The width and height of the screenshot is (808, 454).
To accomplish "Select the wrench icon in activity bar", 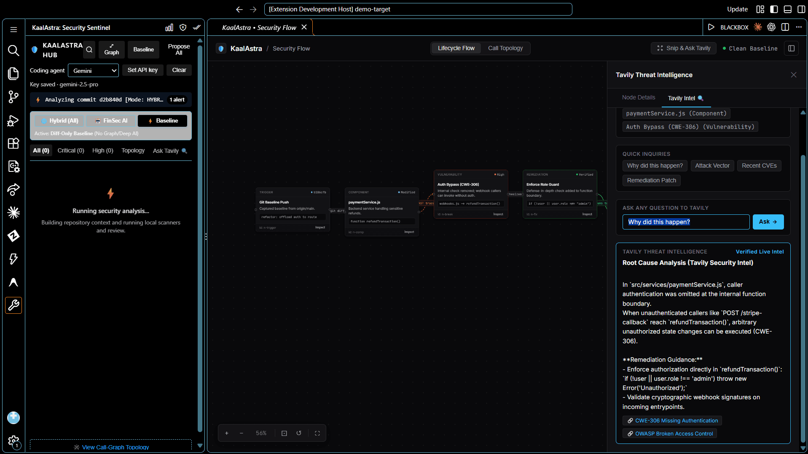I will pyautogui.click(x=13, y=305).
